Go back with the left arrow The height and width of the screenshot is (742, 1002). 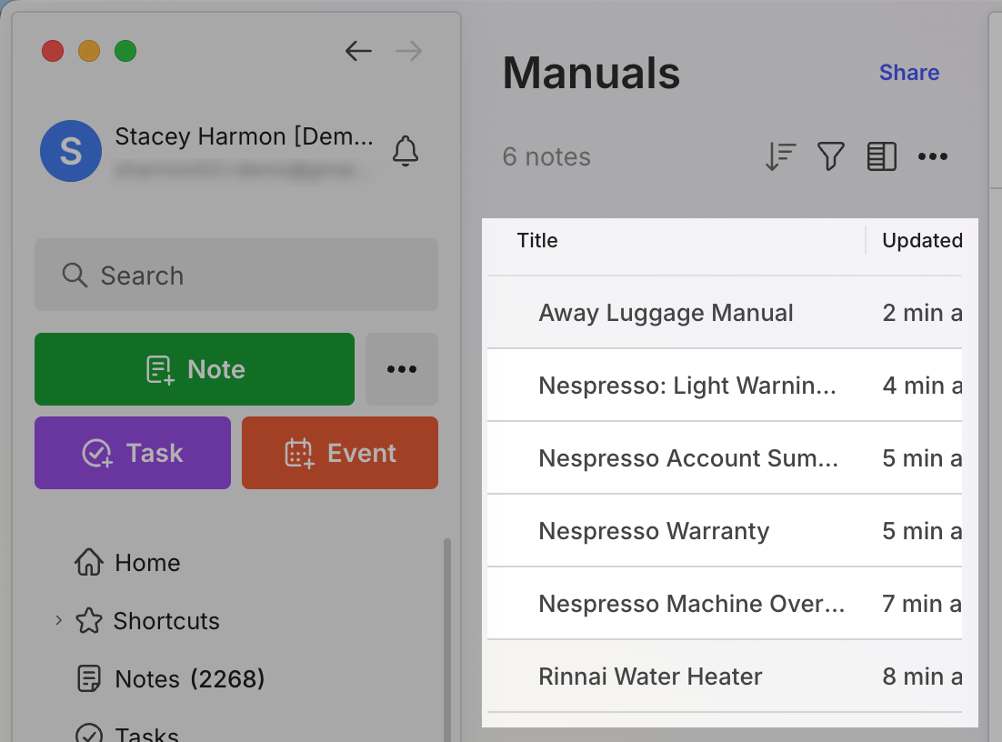(358, 51)
